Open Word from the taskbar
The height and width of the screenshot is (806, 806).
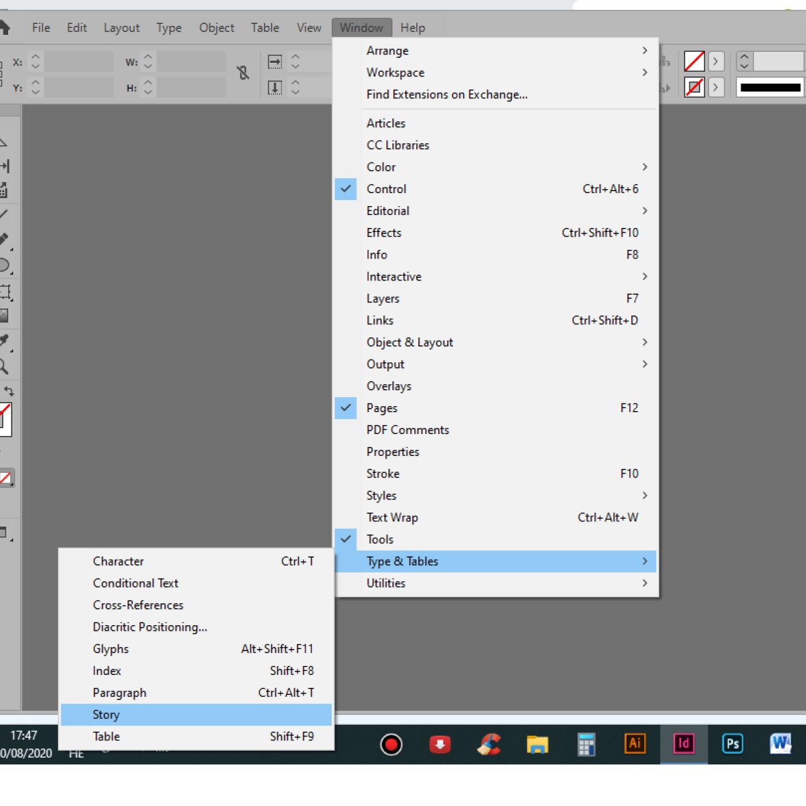(780, 743)
